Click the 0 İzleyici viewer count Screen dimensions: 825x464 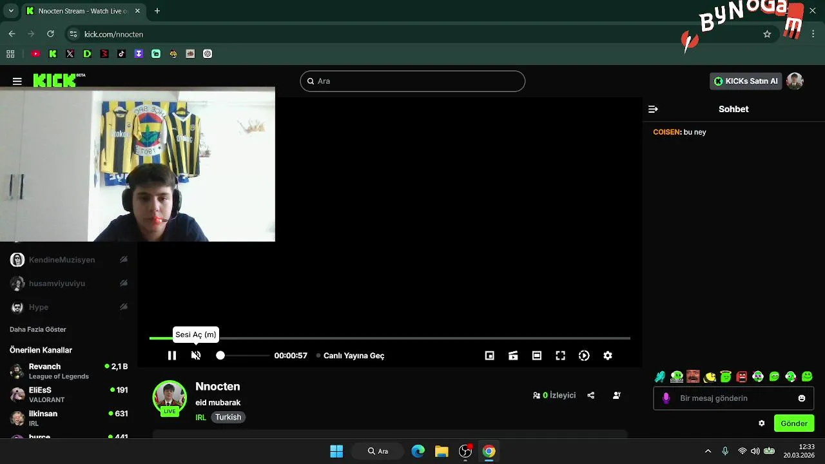pyautogui.click(x=554, y=396)
